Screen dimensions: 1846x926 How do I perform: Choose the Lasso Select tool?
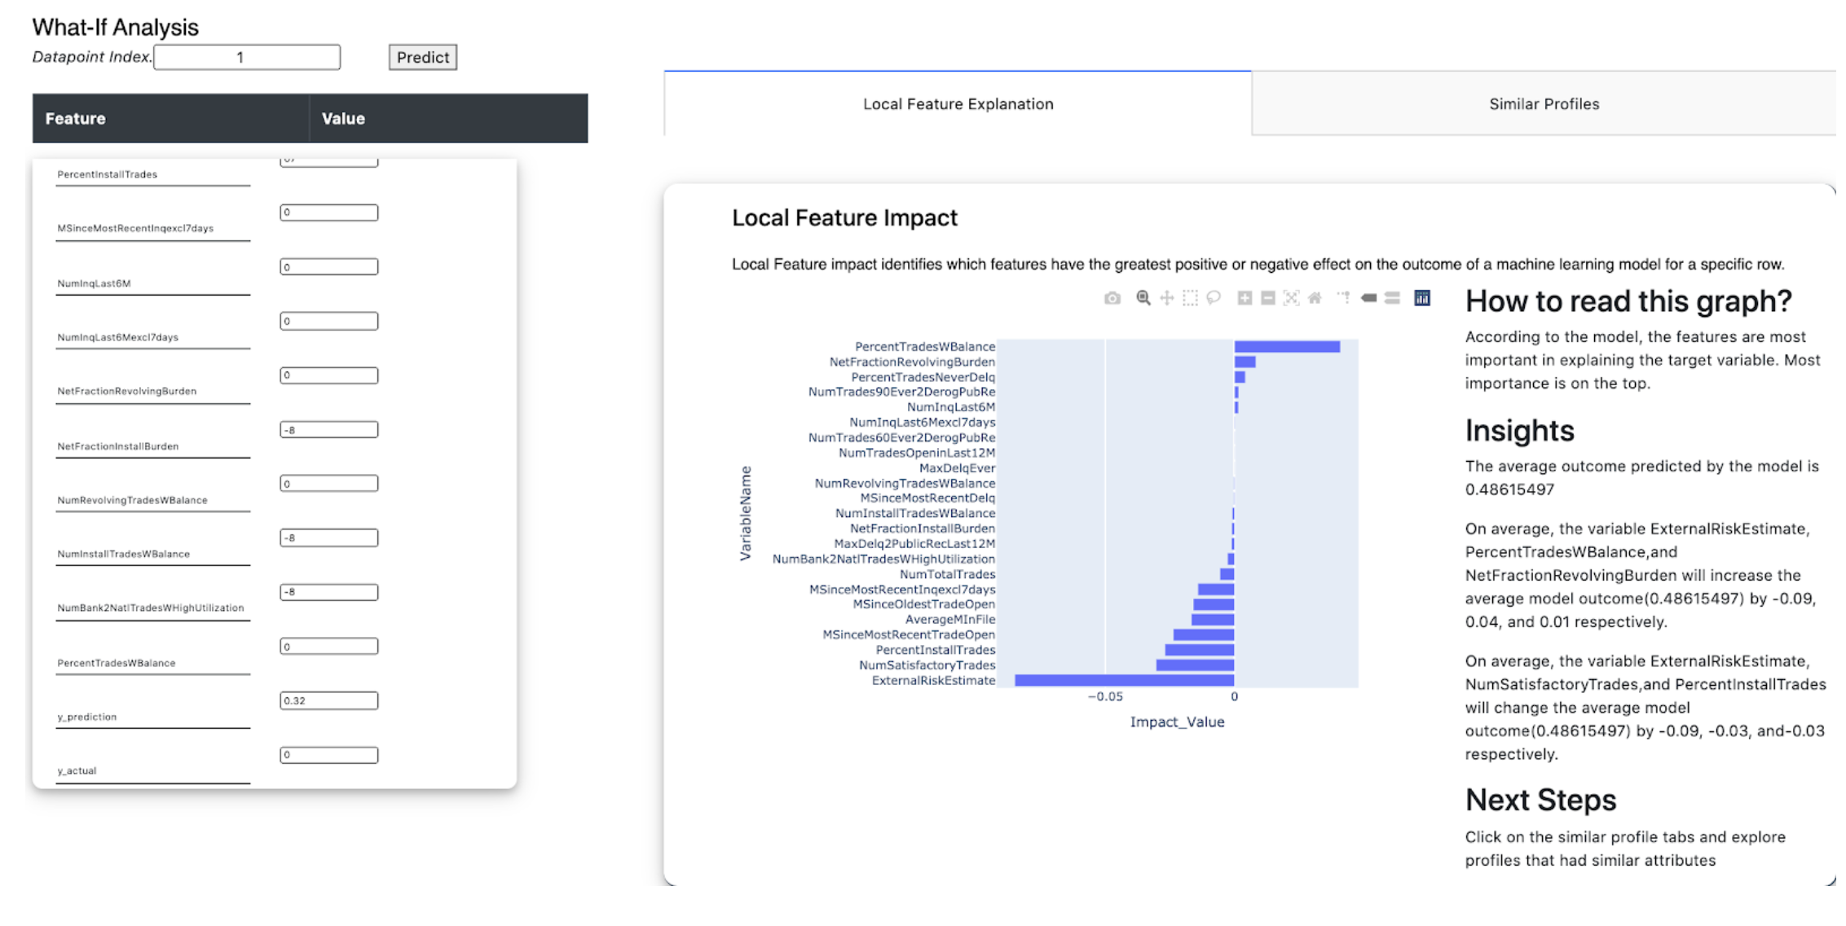pos(1214,298)
